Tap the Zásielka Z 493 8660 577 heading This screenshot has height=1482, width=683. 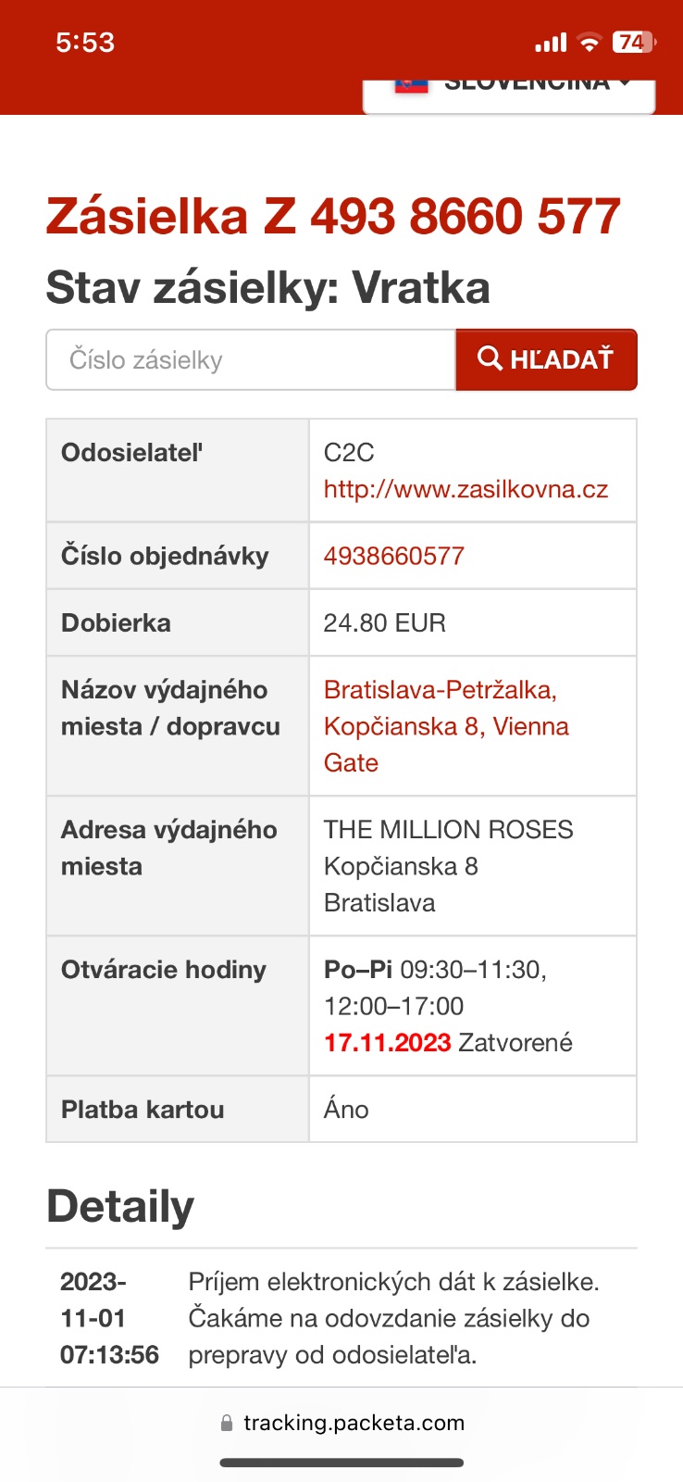[x=333, y=217]
